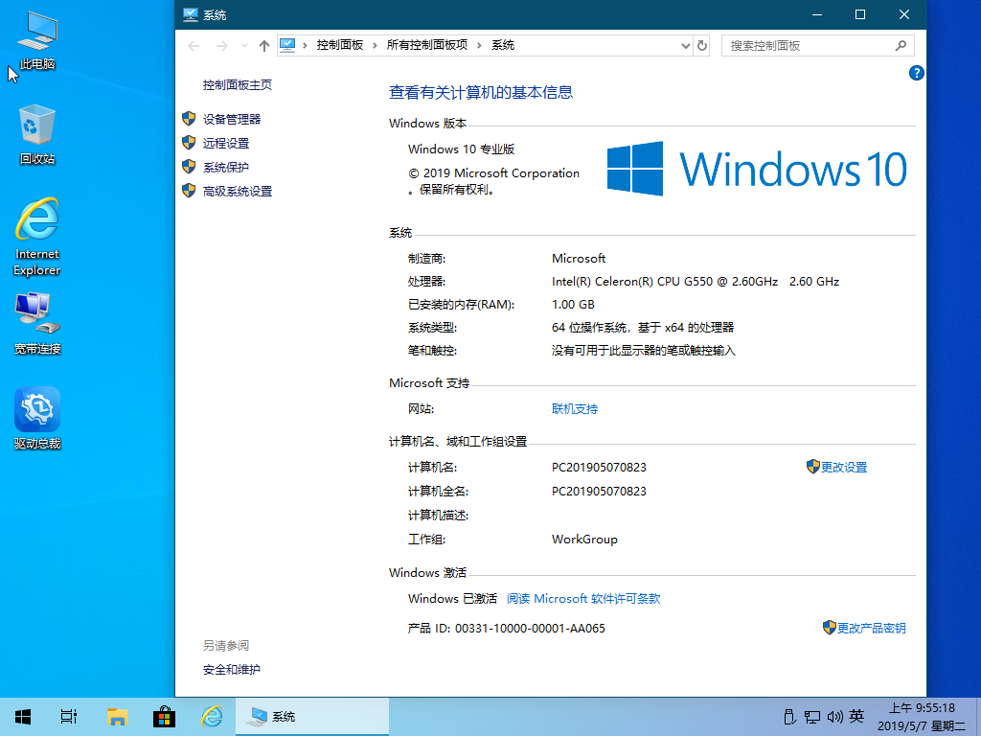Expand the chevron after 所有控制面板项 breadcrumb

(479, 45)
